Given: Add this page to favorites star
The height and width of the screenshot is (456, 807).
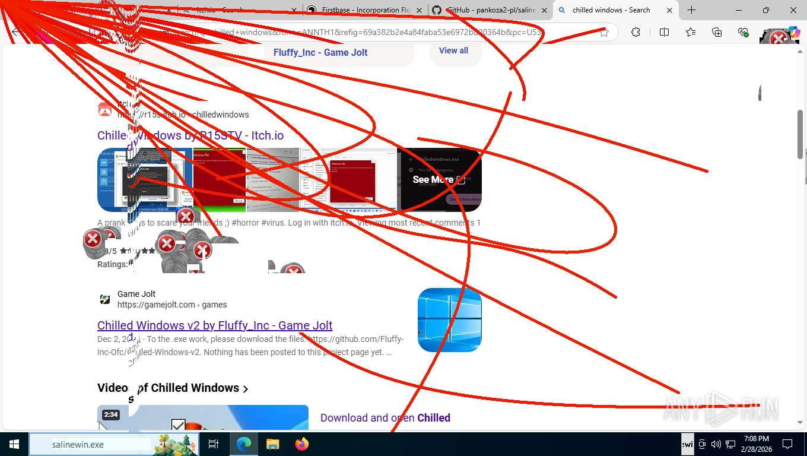Looking at the screenshot, I should (x=604, y=32).
